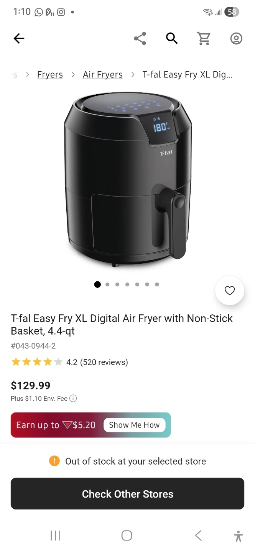The height and width of the screenshot is (552, 255).
Task: Tap Show Me How button
Action: pos(134,425)
